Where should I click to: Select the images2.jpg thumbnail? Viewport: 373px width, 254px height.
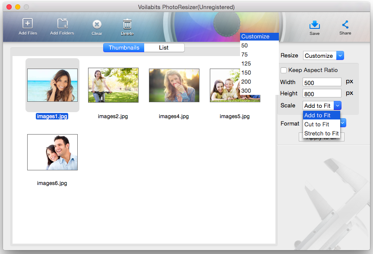point(113,85)
